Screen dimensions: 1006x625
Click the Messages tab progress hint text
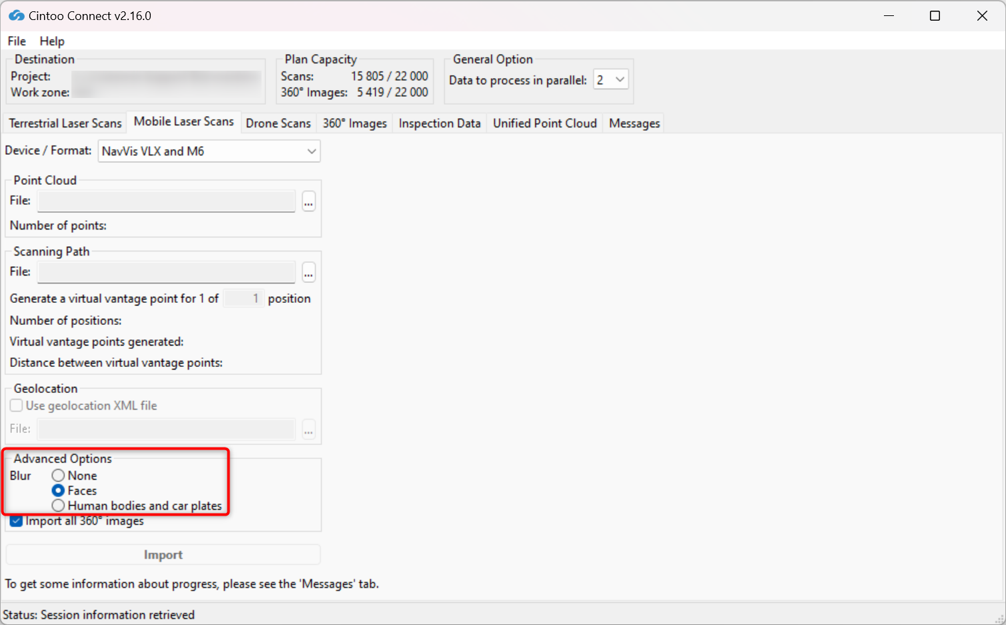pos(192,584)
